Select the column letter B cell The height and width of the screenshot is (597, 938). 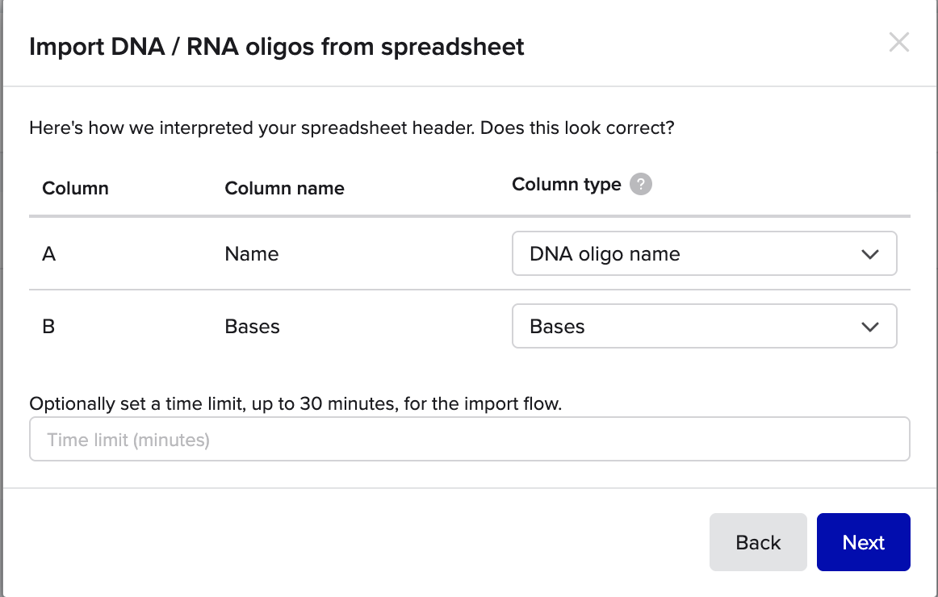[x=48, y=327]
